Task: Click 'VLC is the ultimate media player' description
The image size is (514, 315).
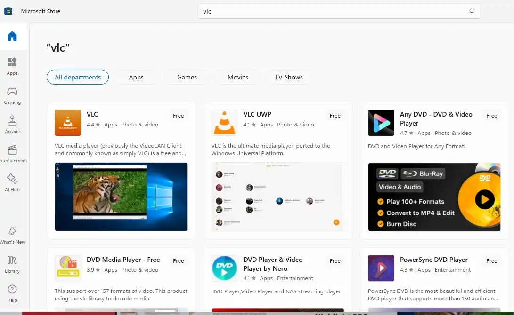Action: tap(271, 150)
